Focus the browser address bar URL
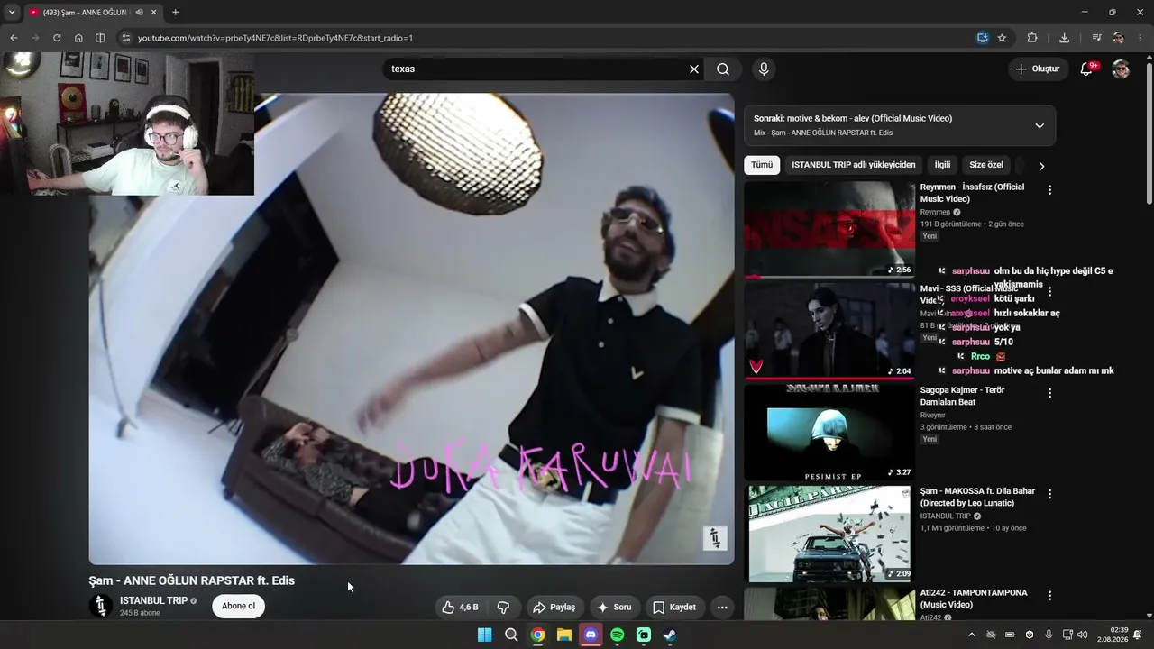Screen dimensions: 1154x649 [x=275, y=38]
